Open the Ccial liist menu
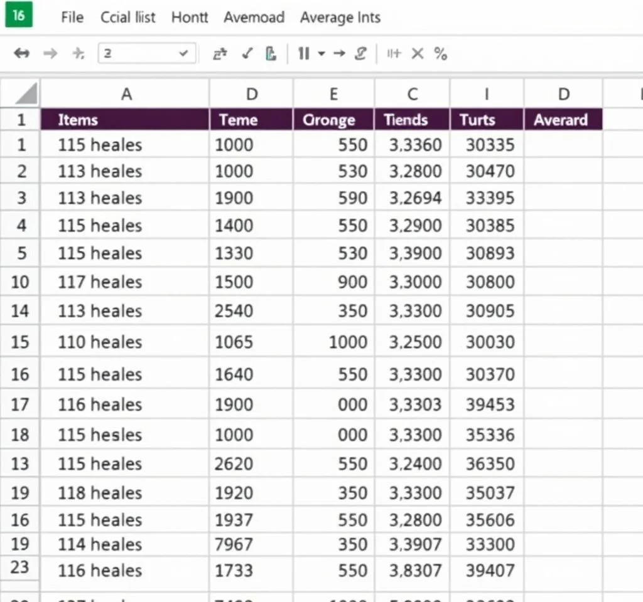 point(128,17)
